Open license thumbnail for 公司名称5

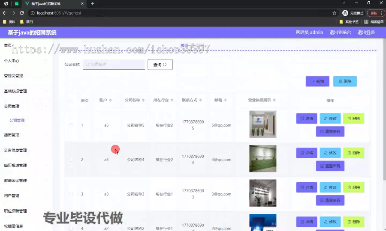point(262,124)
